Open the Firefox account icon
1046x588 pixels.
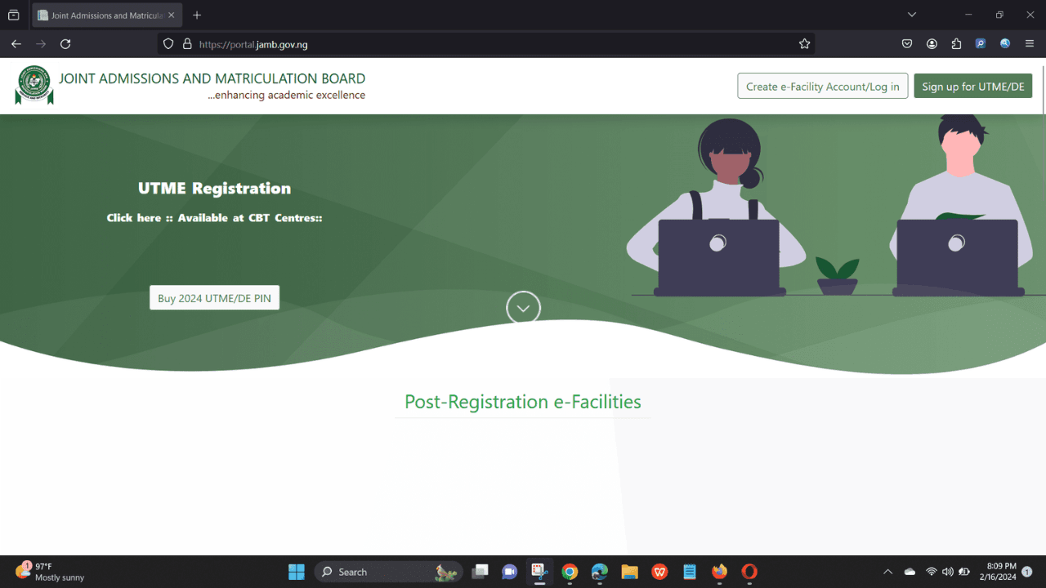click(932, 44)
